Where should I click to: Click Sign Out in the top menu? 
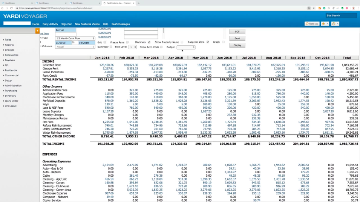point(67,24)
